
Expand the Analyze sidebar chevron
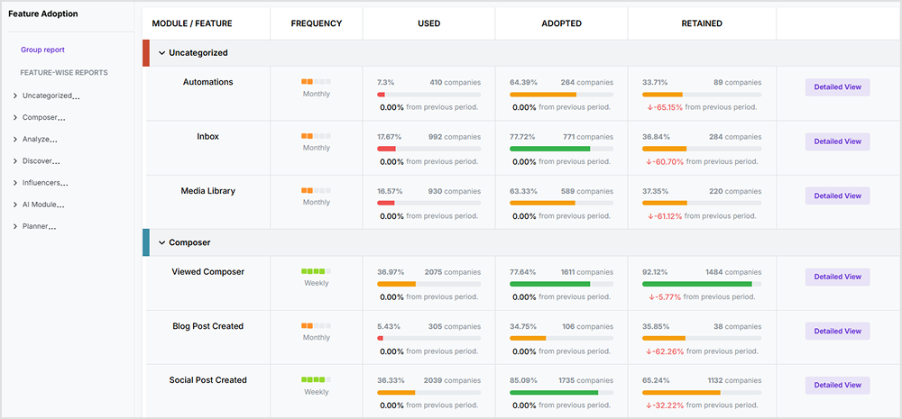(x=15, y=140)
